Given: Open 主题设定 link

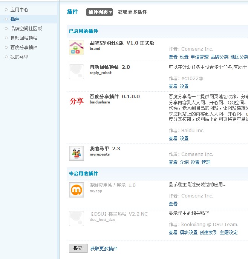Looking at the screenshot, I should coord(228,233).
